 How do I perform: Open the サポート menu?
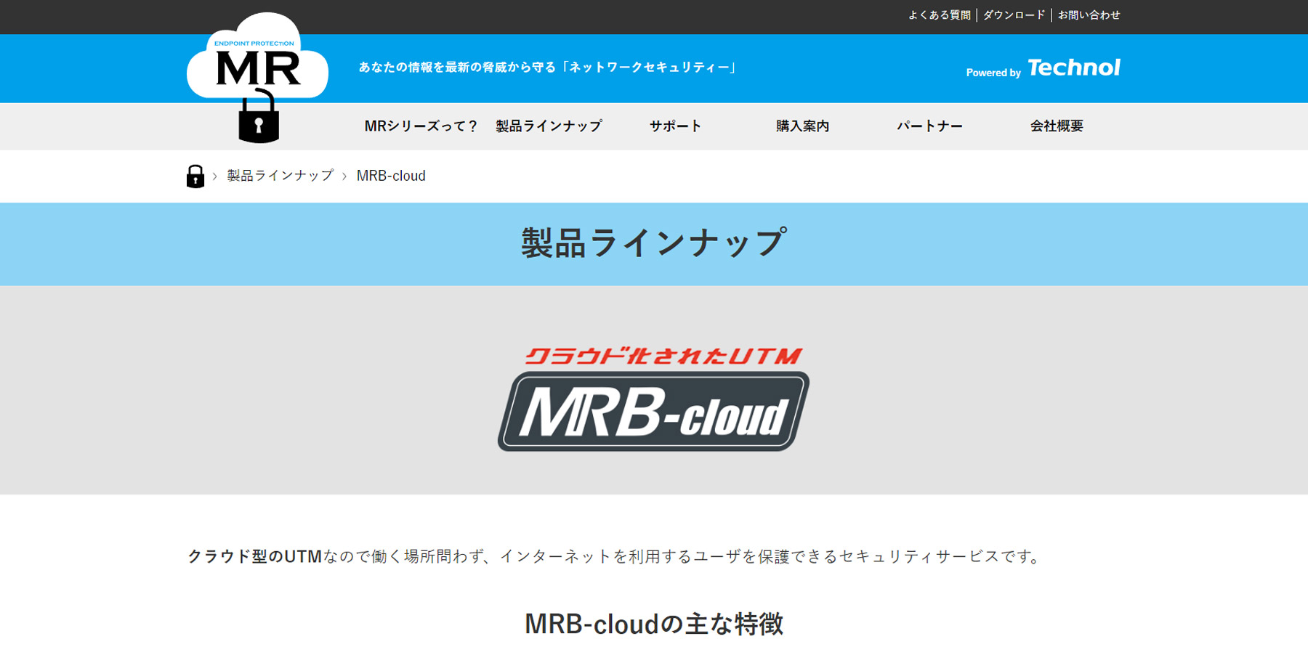[675, 126]
